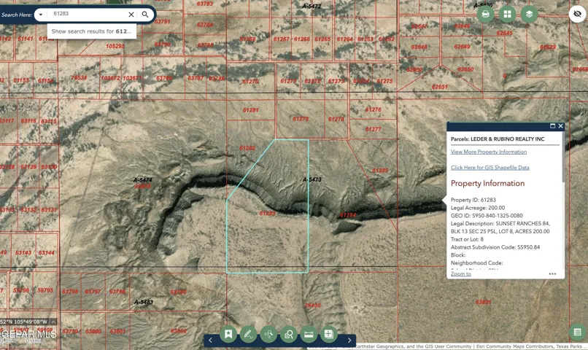The width and height of the screenshot is (588, 350).
Task: Maximize the parcel info popup
Action: click(552, 126)
